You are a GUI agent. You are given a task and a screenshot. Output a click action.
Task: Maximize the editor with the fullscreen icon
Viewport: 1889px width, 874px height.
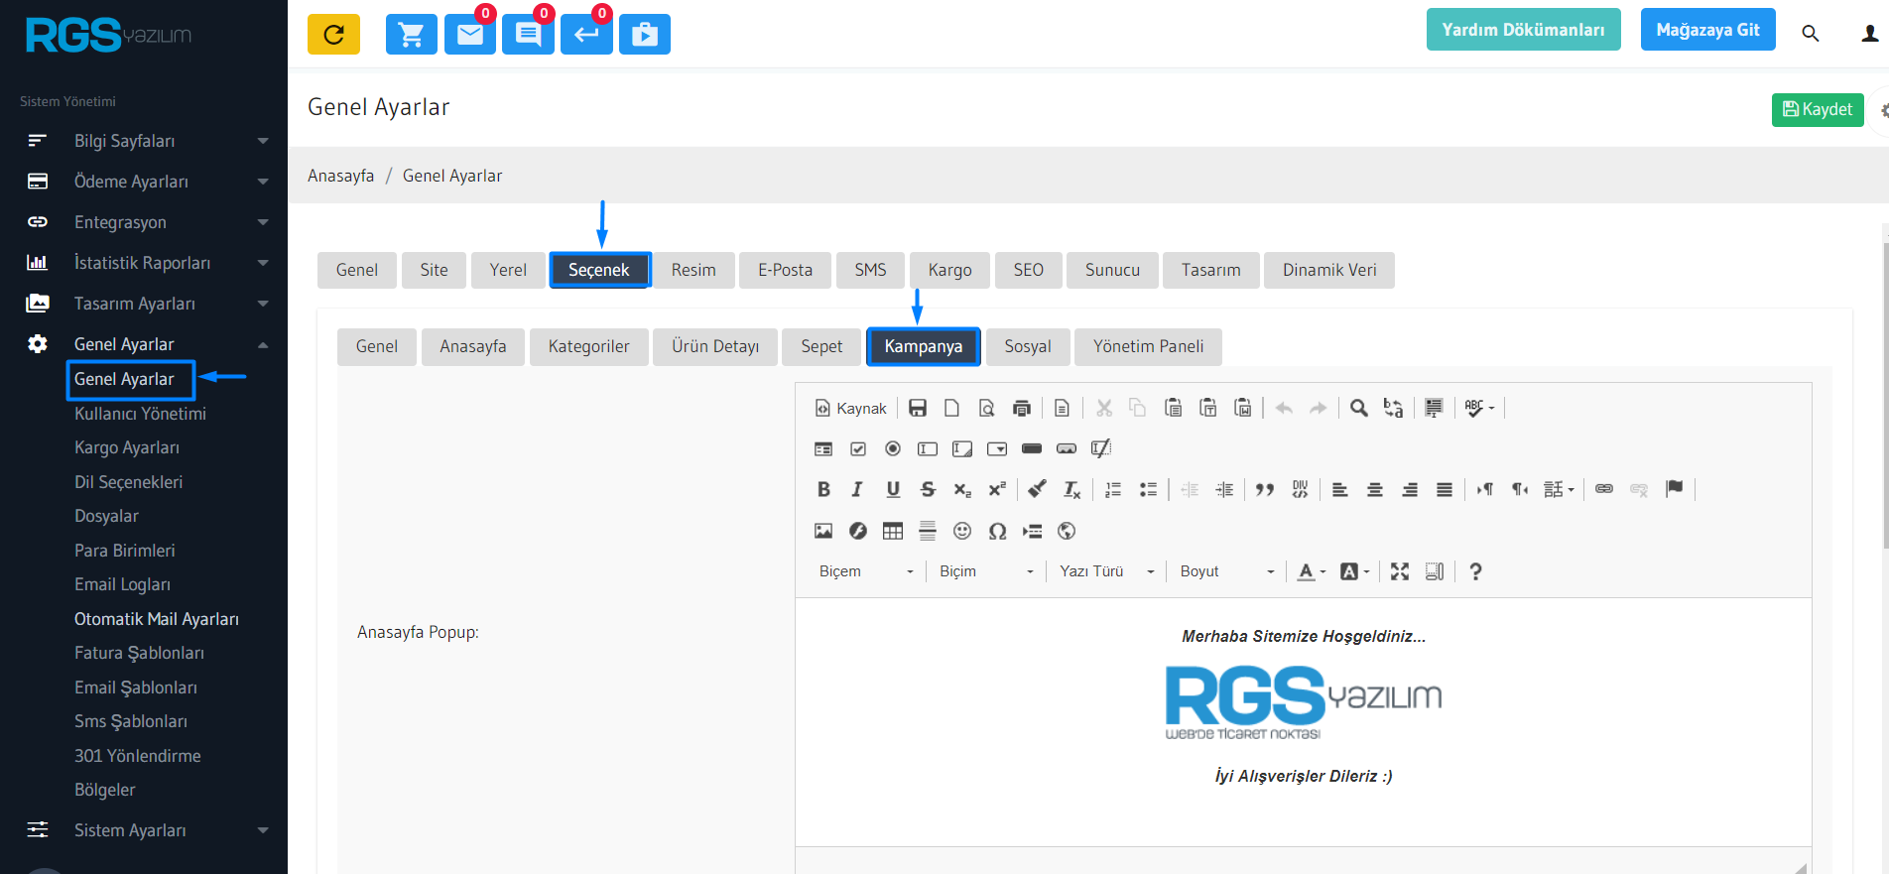(x=1399, y=571)
